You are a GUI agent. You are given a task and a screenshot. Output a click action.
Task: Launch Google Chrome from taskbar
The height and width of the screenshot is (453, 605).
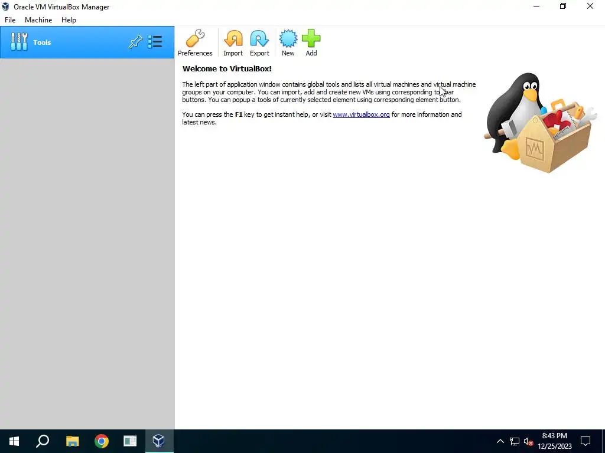coord(102,441)
